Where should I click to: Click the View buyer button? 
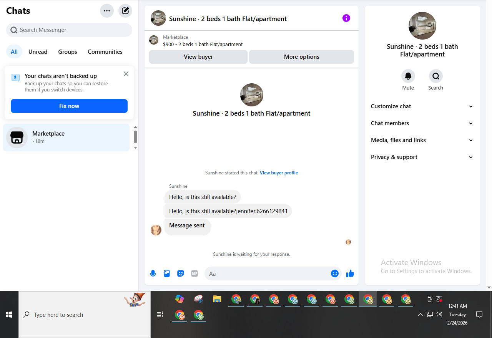(198, 57)
